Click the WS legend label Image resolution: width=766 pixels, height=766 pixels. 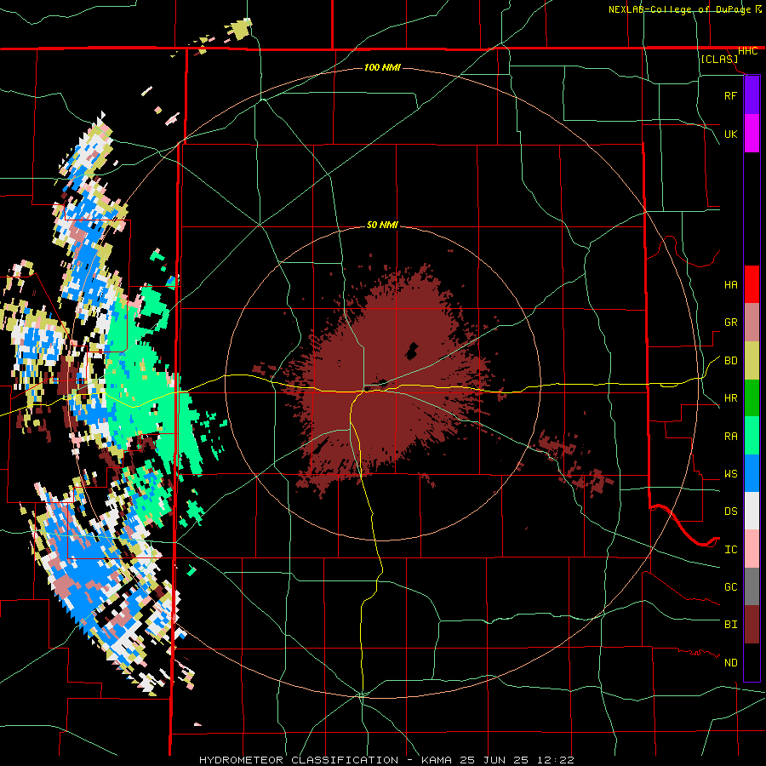click(x=730, y=474)
